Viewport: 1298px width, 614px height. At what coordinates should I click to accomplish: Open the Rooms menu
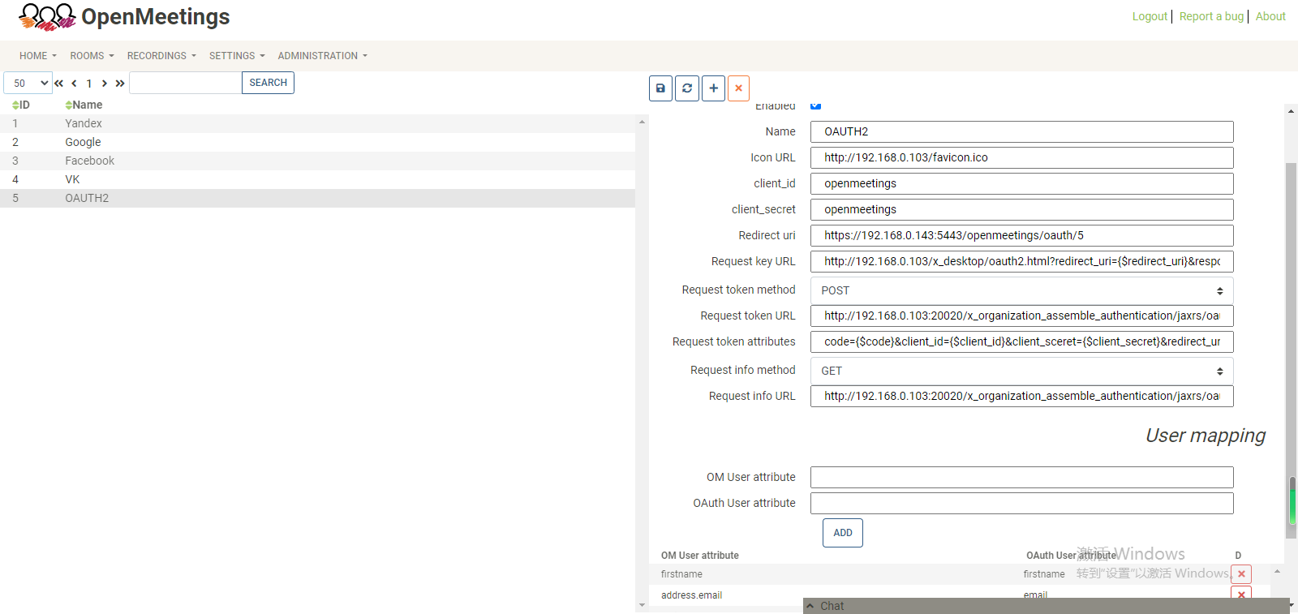pyautogui.click(x=92, y=56)
